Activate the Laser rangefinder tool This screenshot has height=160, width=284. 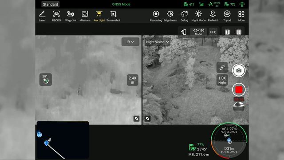click(x=42, y=16)
